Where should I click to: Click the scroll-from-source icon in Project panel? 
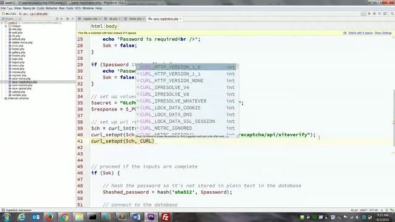click(57, 19)
